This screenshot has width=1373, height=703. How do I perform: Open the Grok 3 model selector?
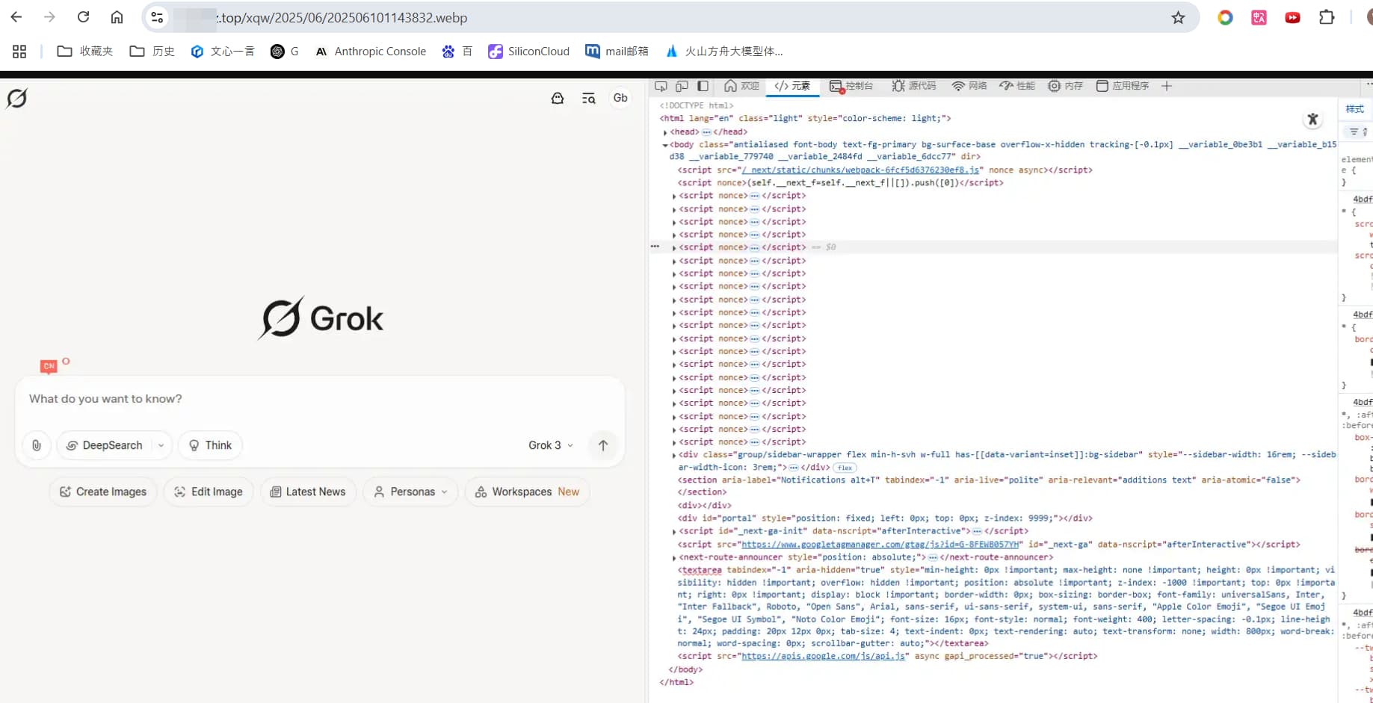click(551, 445)
